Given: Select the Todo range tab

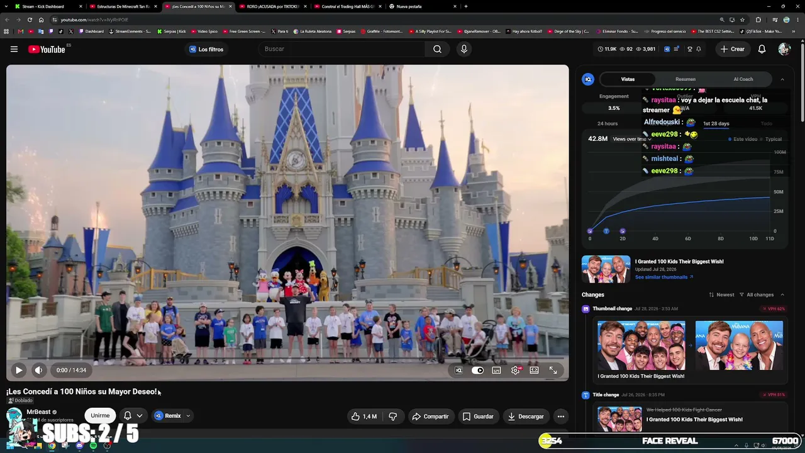Looking at the screenshot, I should (766, 123).
